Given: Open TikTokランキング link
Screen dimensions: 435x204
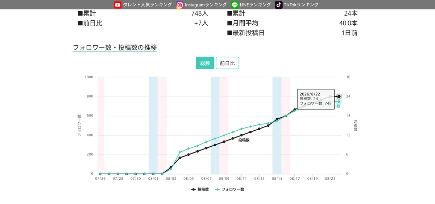Looking at the screenshot, I should pyautogui.click(x=301, y=5).
